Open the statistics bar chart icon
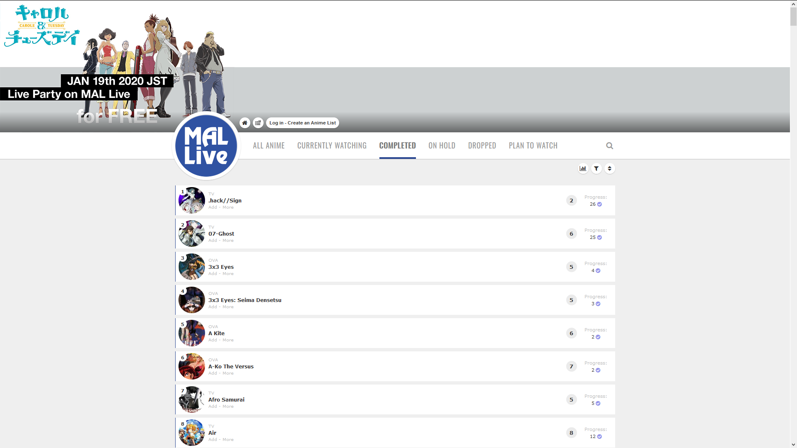The height and width of the screenshot is (448, 797). 583,168
